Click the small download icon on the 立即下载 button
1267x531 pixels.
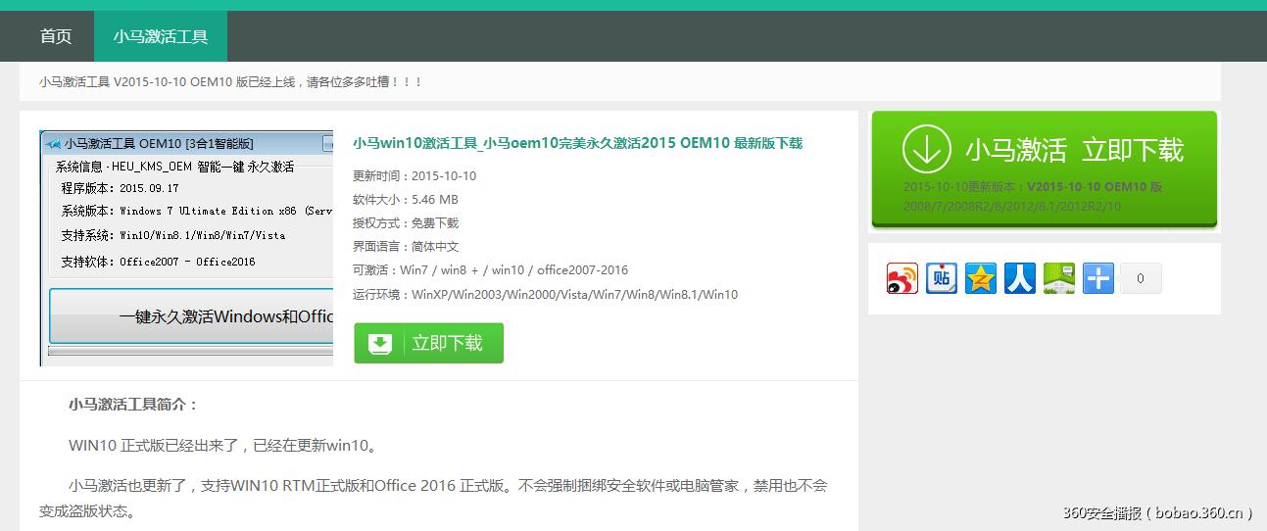coord(380,344)
